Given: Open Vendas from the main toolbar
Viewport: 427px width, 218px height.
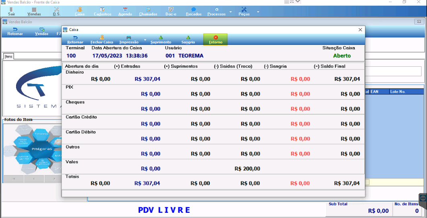Looking at the screenshot, I should (34, 11).
